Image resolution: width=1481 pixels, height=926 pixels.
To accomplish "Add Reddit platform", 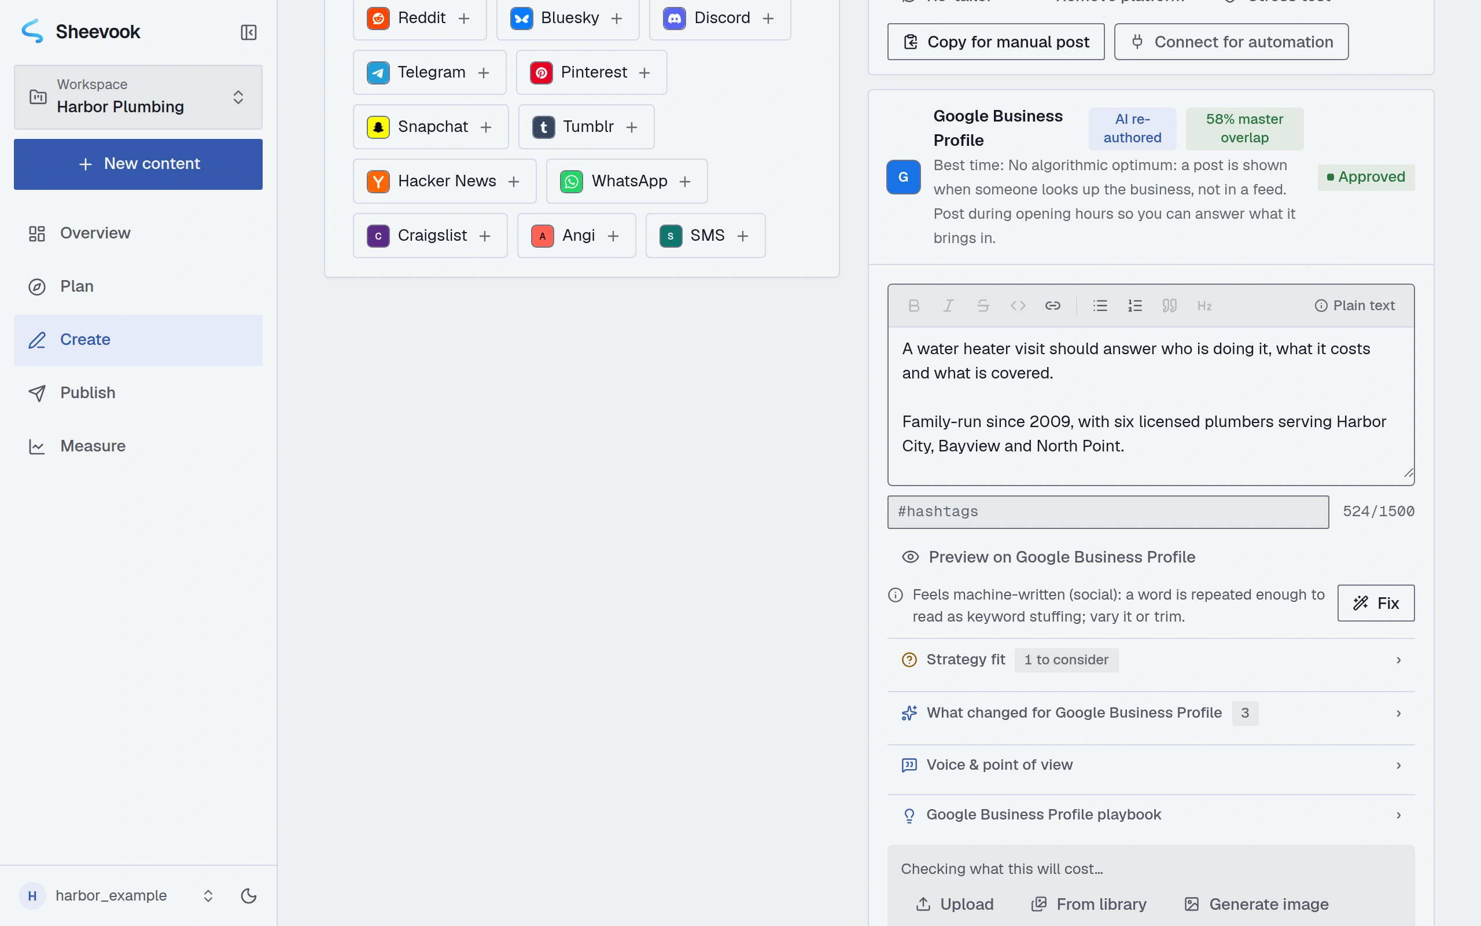I will coord(420,19).
